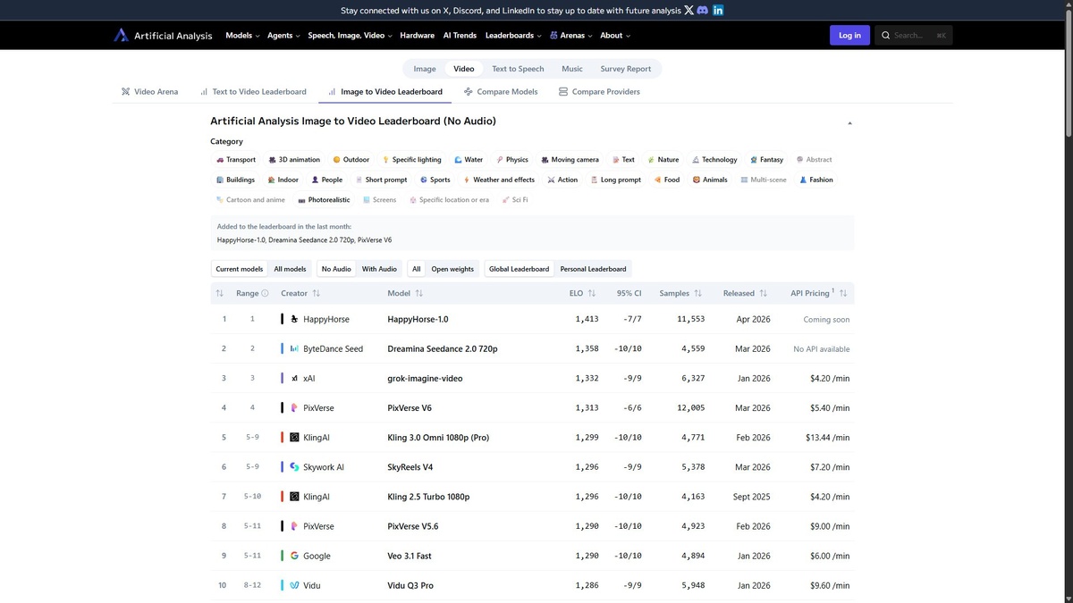Toggle the Specific lighting category
Screen dimensions: 1073x603
coord(412,160)
